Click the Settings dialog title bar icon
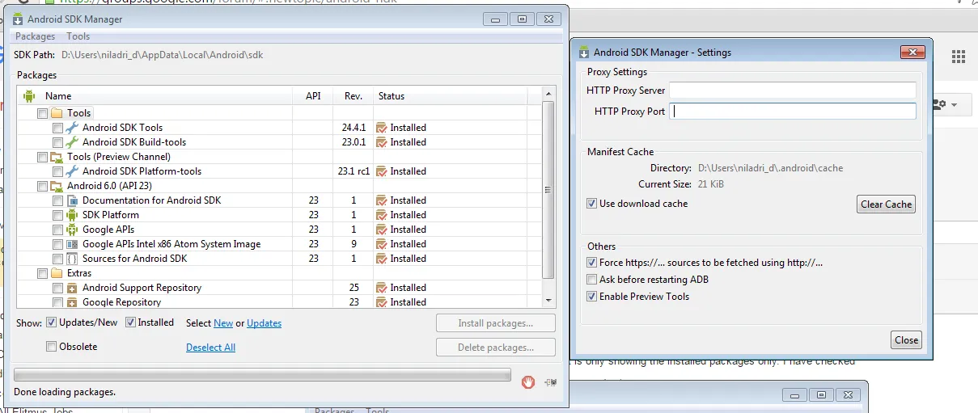 tap(584, 53)
